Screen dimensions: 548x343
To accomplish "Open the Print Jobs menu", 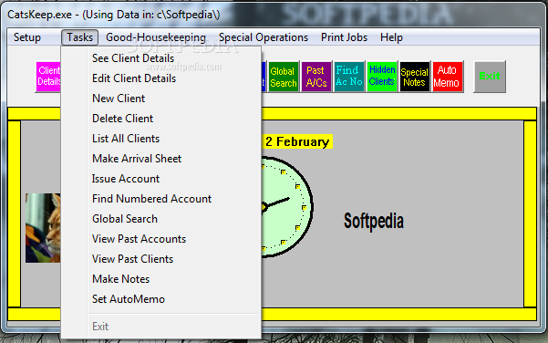I will (344, 37).
